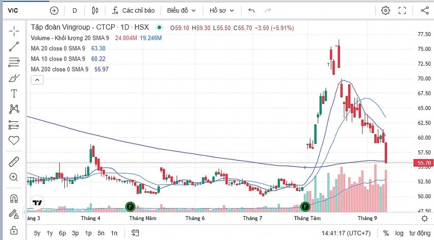This screenshot has width=434, height=240.
Task: Click the Volume - Khối lượng indicator legend
Action: [x=70, y=38]
